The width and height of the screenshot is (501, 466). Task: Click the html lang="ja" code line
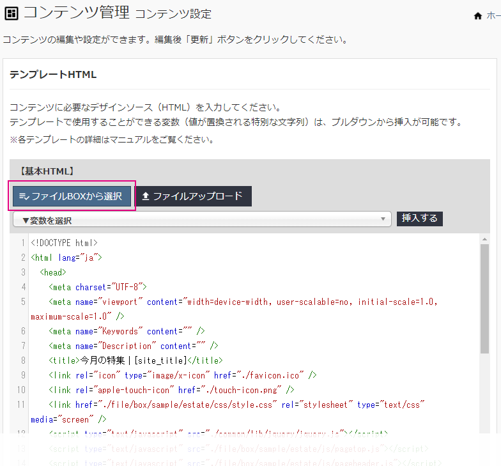tap(66, 258)
